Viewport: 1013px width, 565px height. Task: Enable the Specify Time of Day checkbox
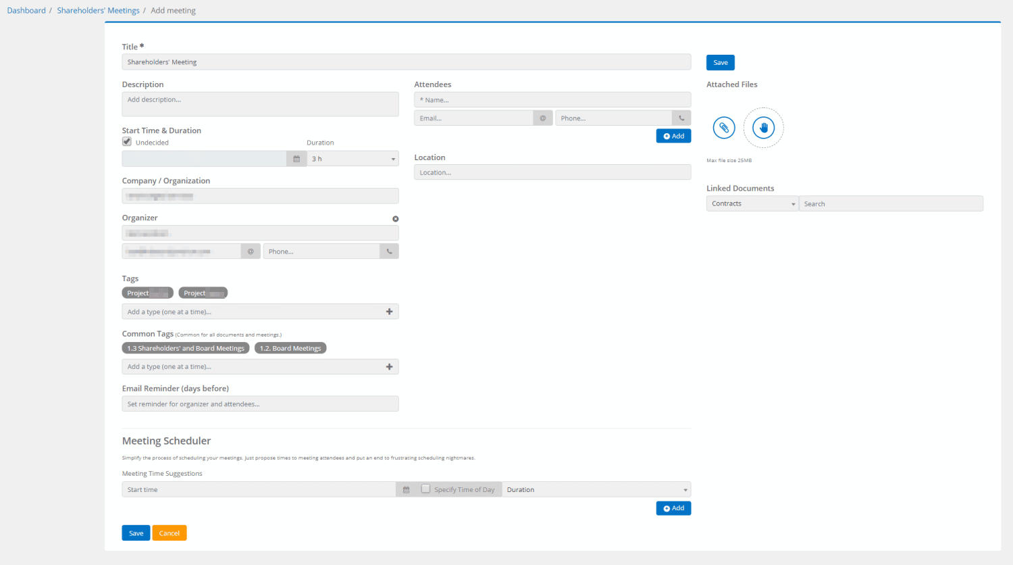click(425, 489)
